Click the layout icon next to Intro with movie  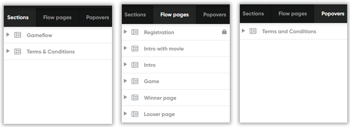[135, 48]
